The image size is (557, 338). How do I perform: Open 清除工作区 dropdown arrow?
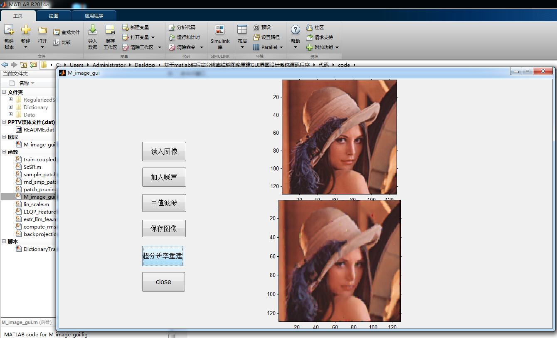click(159, 47)
